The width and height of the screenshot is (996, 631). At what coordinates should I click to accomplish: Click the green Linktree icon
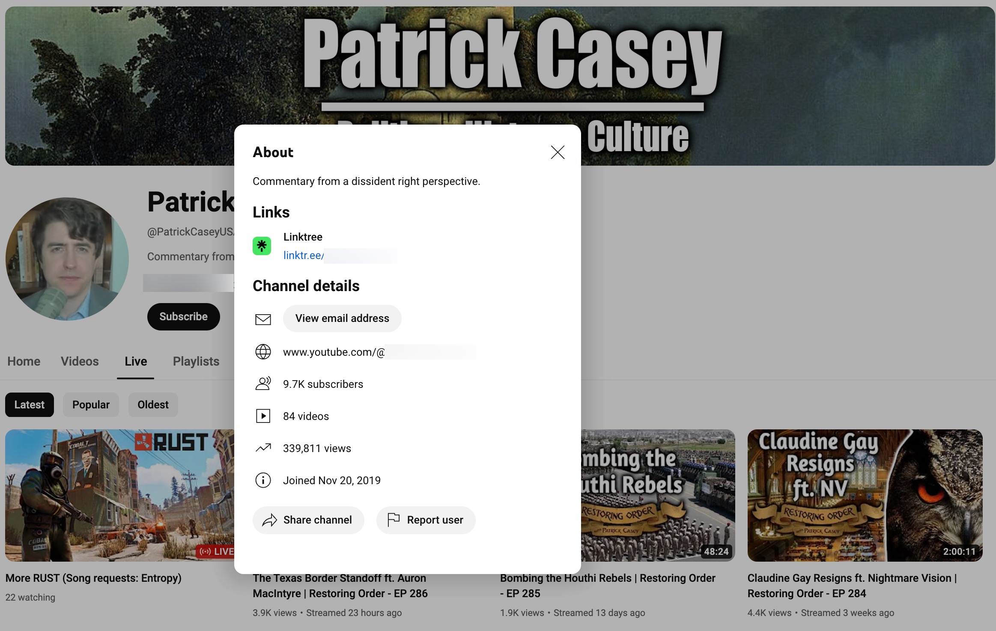[262, 246]
